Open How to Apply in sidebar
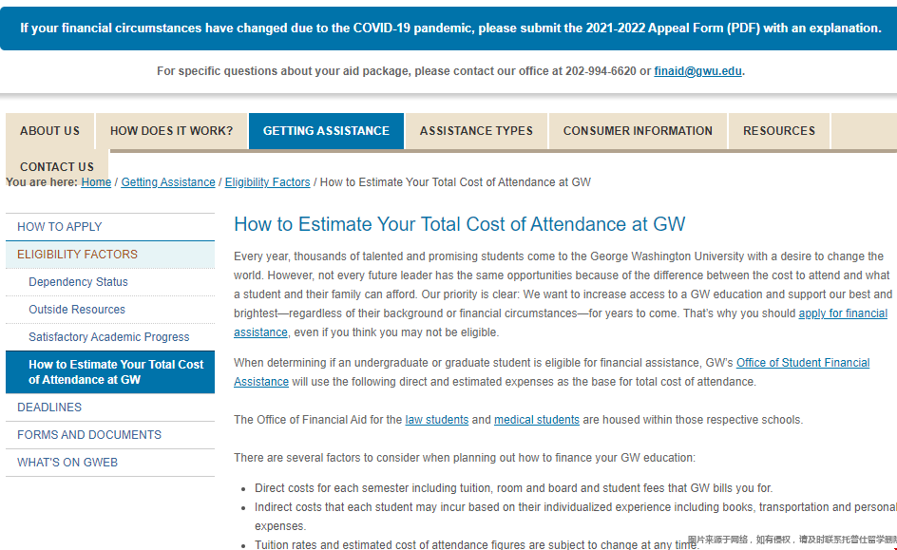The height and width of the screenshot is (550, 897). (x=110, y=227)
